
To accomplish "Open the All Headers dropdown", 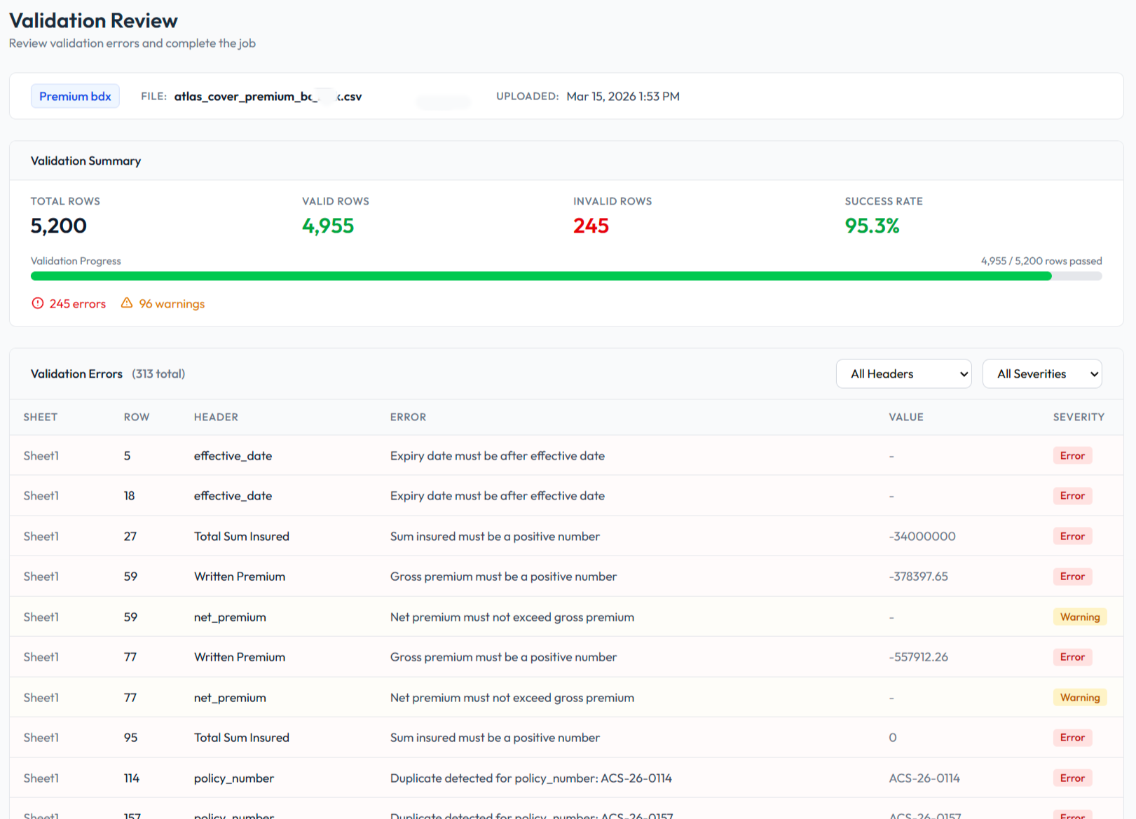I will coord(903,373).
